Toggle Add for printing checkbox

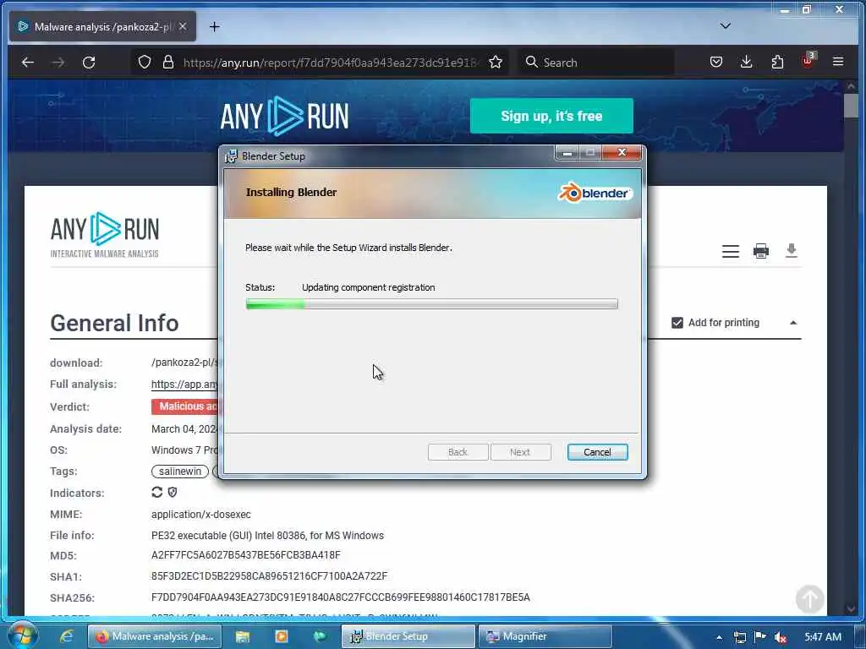[677, 323]
